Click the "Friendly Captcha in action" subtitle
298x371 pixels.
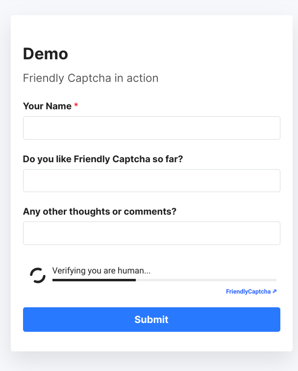tap(91, 78)
